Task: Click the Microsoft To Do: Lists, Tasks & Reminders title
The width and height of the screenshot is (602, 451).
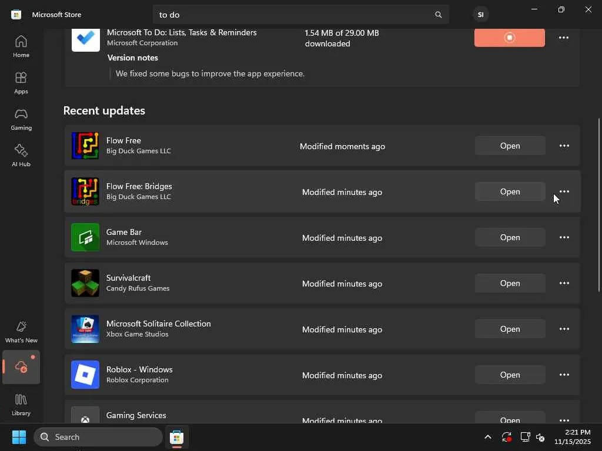Action: (182, 33)
